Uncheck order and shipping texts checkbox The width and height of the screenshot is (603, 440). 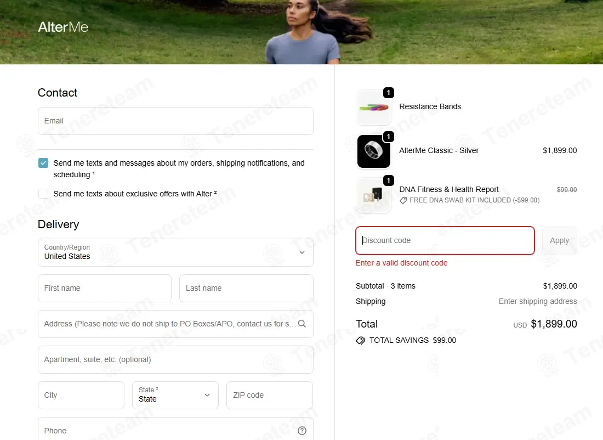(x=43, y=163)
